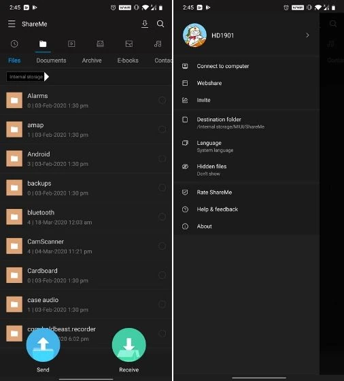The width and height of the screenshot is (344, 381).
Task: Open the downloads icon in header
Action: (x=145, y=24)
